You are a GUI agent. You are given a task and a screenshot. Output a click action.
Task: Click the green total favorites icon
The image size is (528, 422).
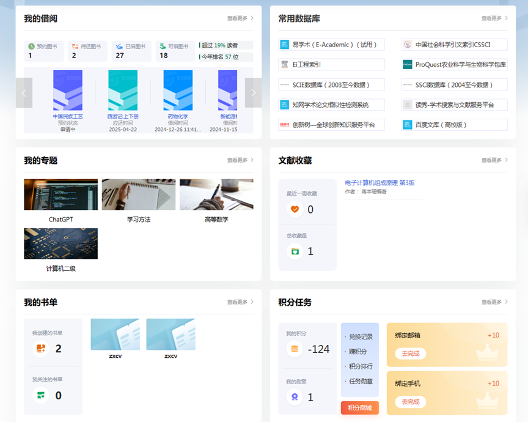(295, 251)
